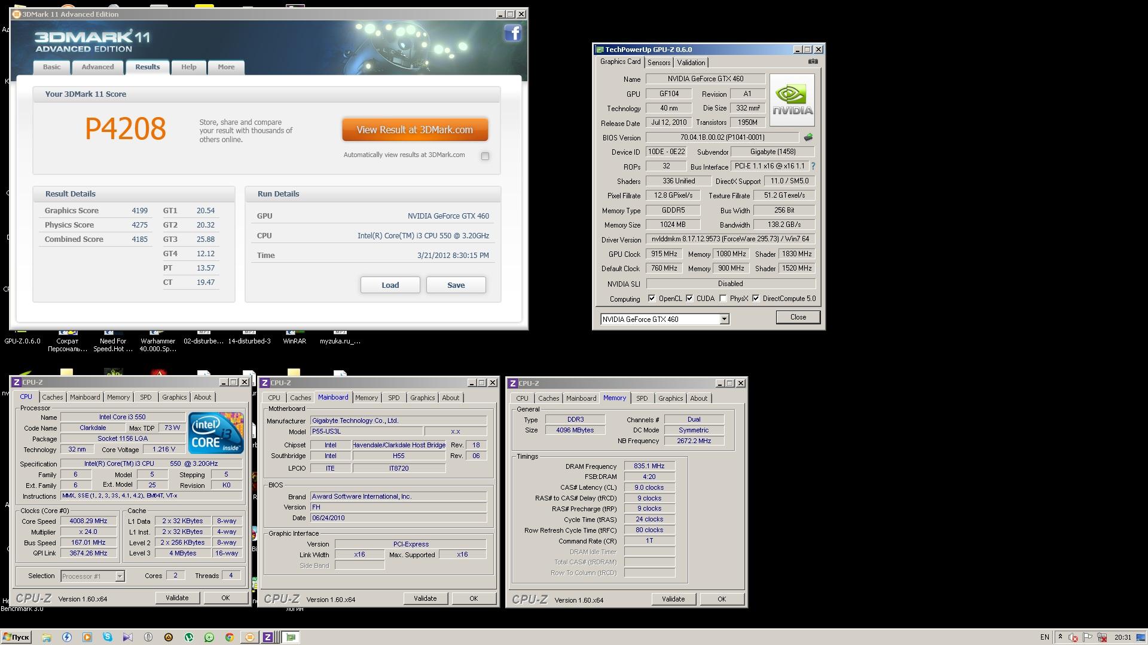Open the AIMP taskbar icon
This screenshot has width=1148, height=645.
coord(169,637)
